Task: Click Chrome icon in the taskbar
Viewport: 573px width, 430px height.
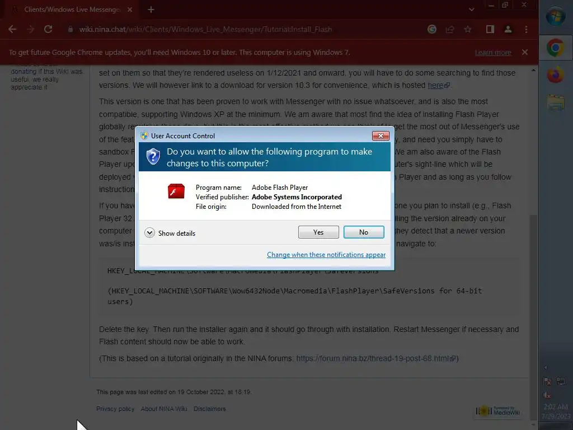Action: click(556, 48)
